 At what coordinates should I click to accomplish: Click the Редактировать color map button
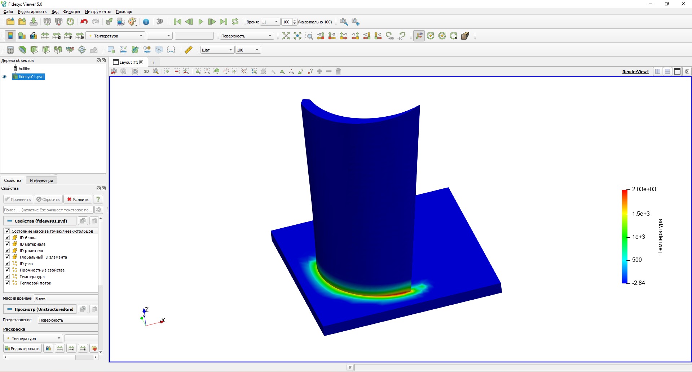pyautogui.click(x=22, y=348)
